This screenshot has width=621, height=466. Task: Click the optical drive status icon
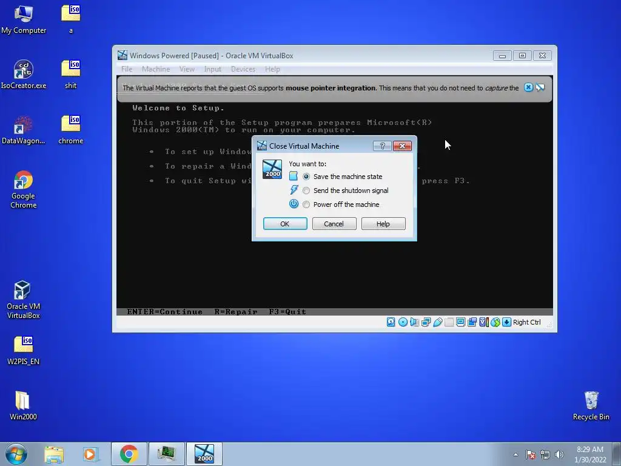click(x=403, y=322)
